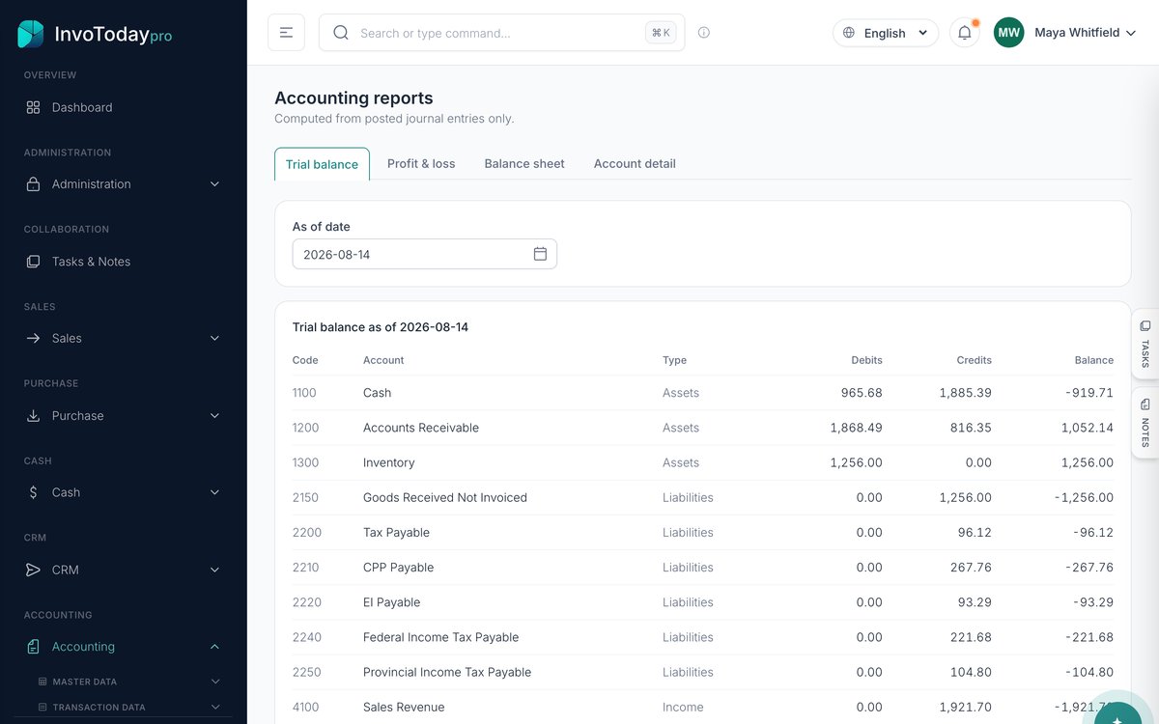Open notifications bell
Viewport: 1159px width, 724px height.
pos(965,33)
